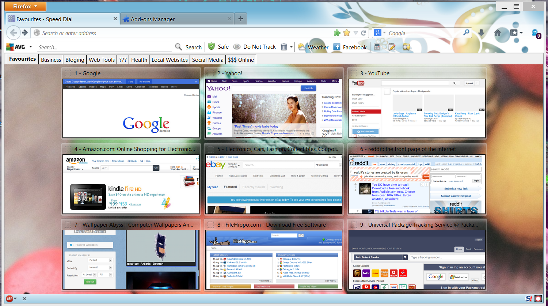Screen dimensions: 548x306
Task: Open the calculator icon in AVG toolbar
Action: [377, 47]
